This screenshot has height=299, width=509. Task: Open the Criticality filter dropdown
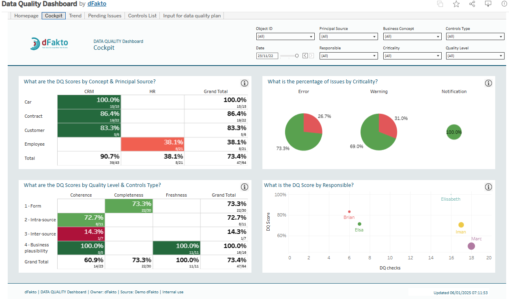(412, 56)
